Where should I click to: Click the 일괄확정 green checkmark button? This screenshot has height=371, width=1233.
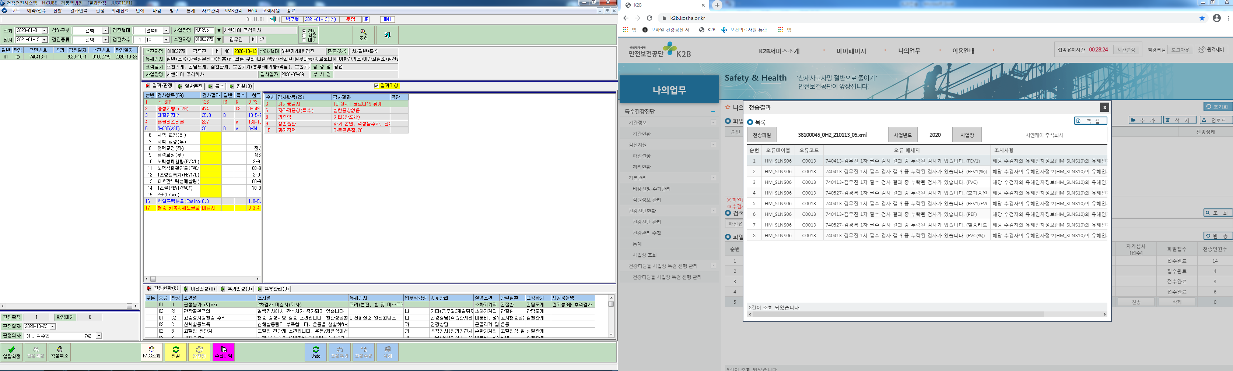click(x=12, y=352)
